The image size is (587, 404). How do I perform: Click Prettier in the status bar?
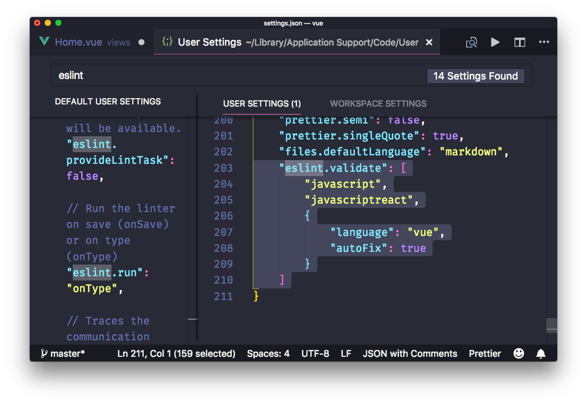click(x=484, y=353)
